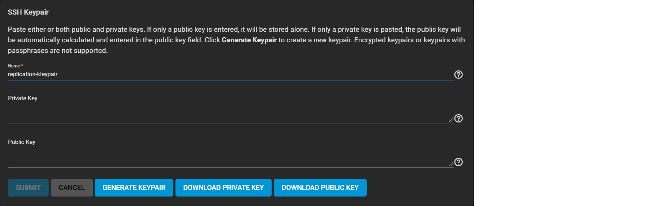This screenshot has width=658, height=206.
Task: Click inside the Public Key text area
Action: coord(230,159)
